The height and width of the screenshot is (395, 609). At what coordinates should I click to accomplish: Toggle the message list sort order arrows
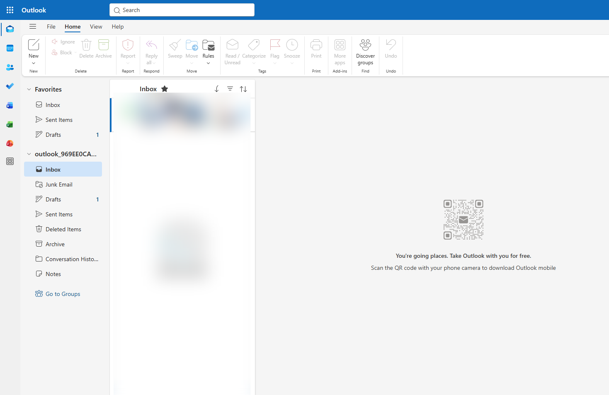243,89
